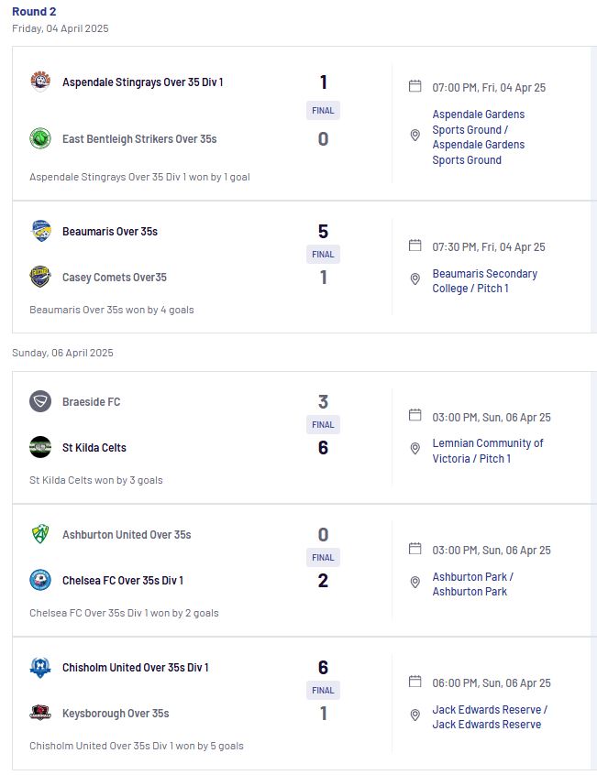Click the Chelsea FC blue round logo
The height and width of the screenshot is (775, 597).
(40, 581)
